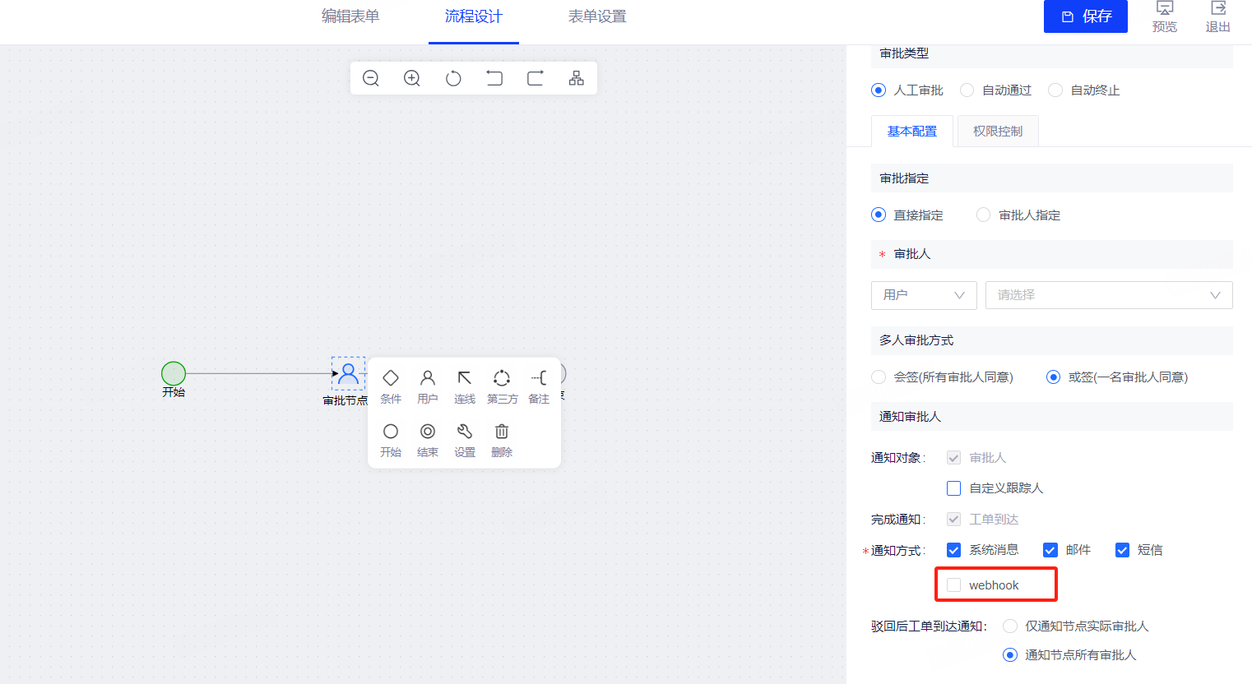
Task: Open the 表单设置 tab
Action: 597,16
